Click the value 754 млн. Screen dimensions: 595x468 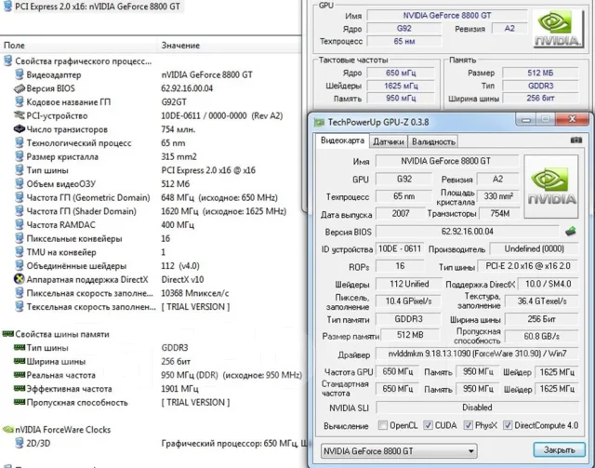click(178, 129)
